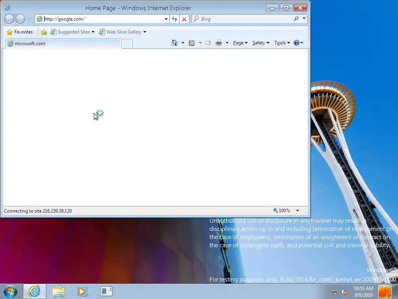Image resolution: width=398 pixels, height=299 pixels.
Task: Click Internet Explorer taskbar icon
Action: (35, 291)
